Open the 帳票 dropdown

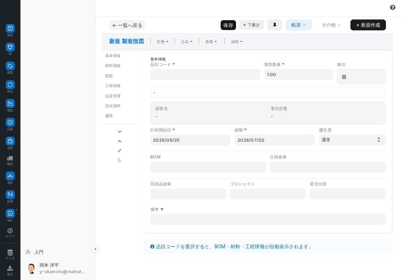(x=298, y=25)
